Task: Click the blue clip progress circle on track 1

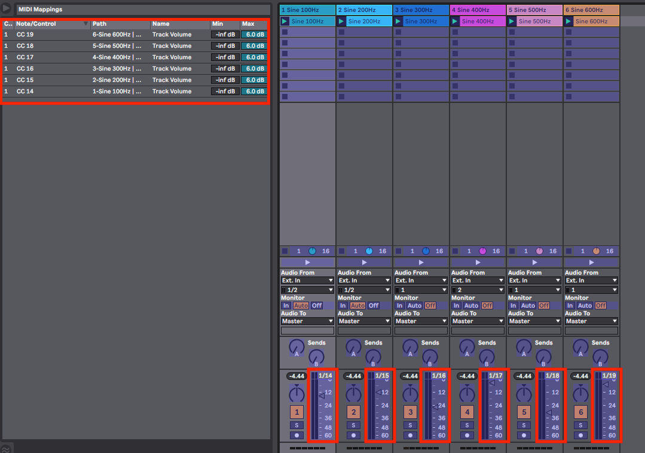Action: [312, 251]
